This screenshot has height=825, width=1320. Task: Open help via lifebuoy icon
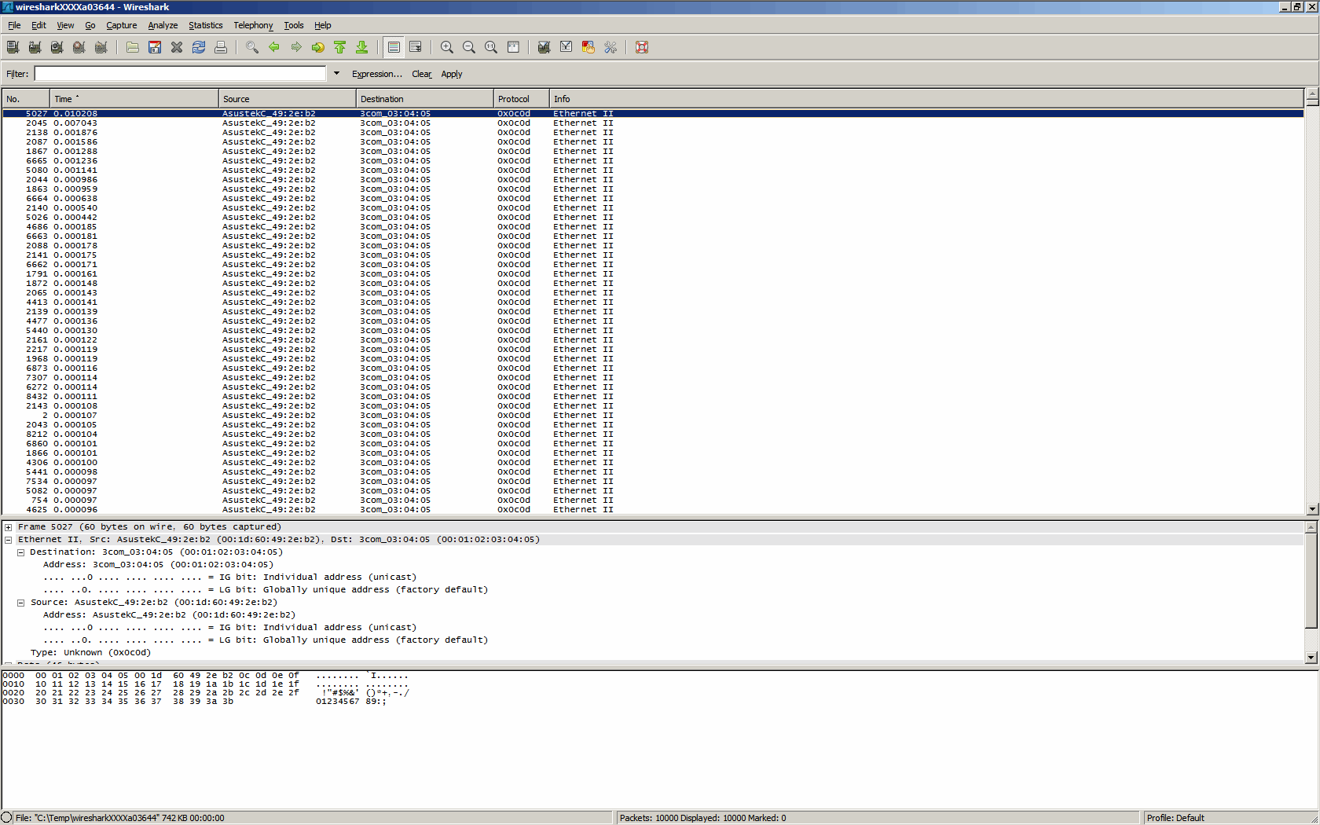(642, 47)
